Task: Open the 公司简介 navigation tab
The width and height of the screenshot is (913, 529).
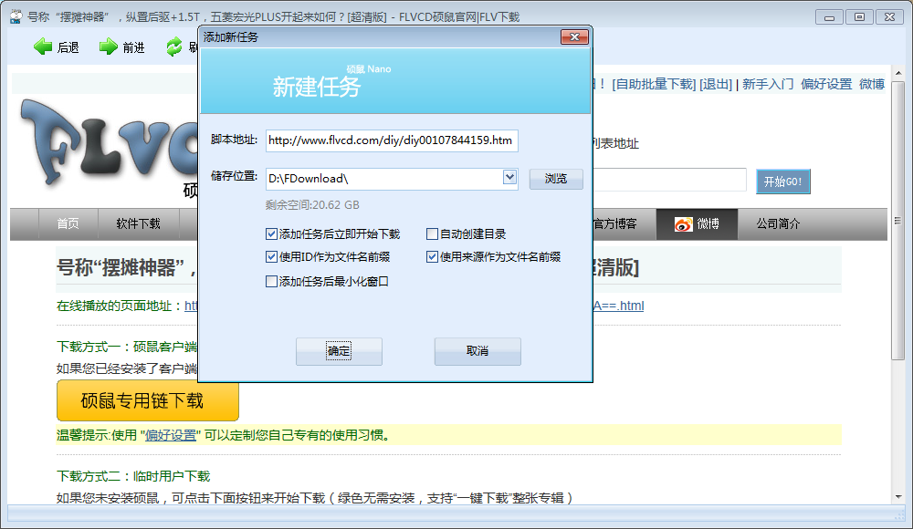Action: [x=779, y=223]
